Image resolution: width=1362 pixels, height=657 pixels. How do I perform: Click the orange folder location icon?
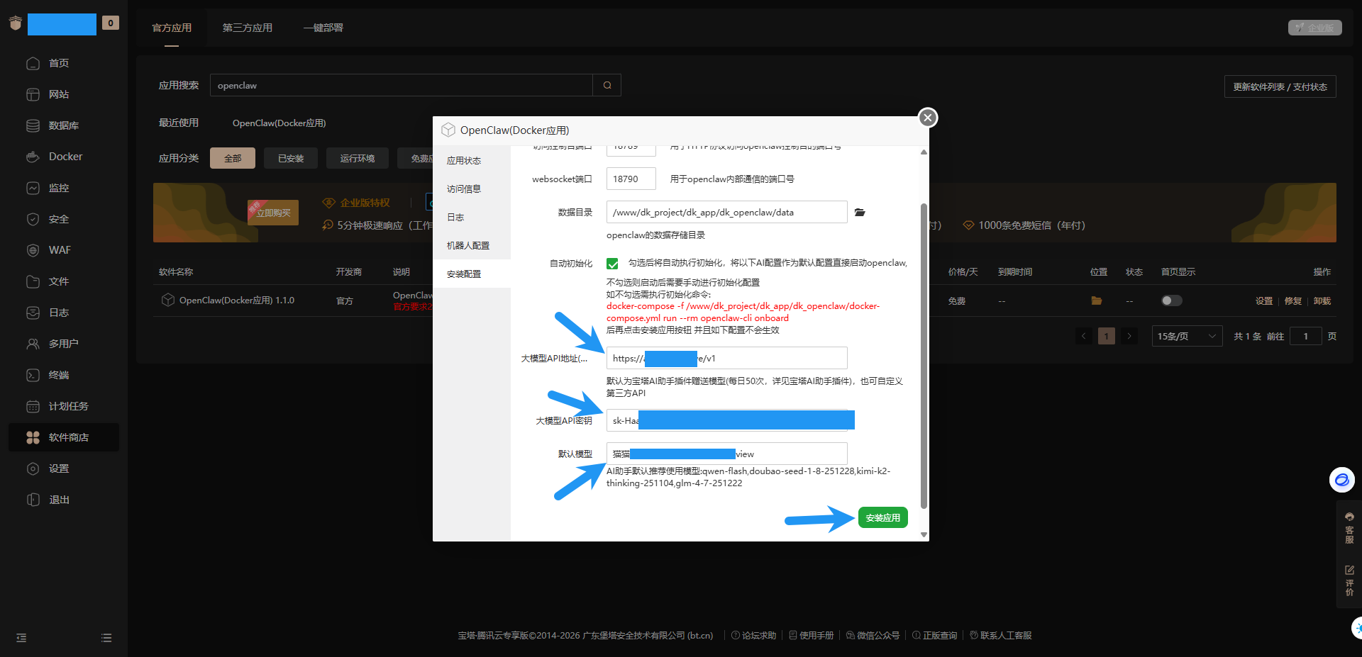click(1096, 301)
